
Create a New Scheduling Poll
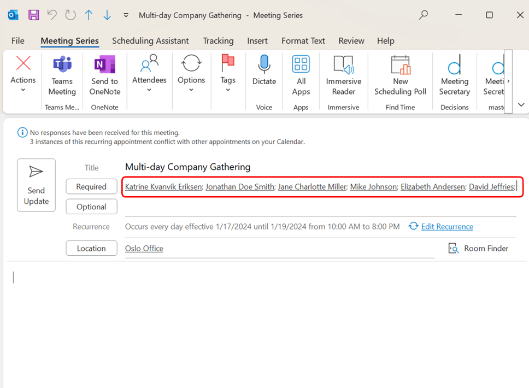[x=400, y=75]
